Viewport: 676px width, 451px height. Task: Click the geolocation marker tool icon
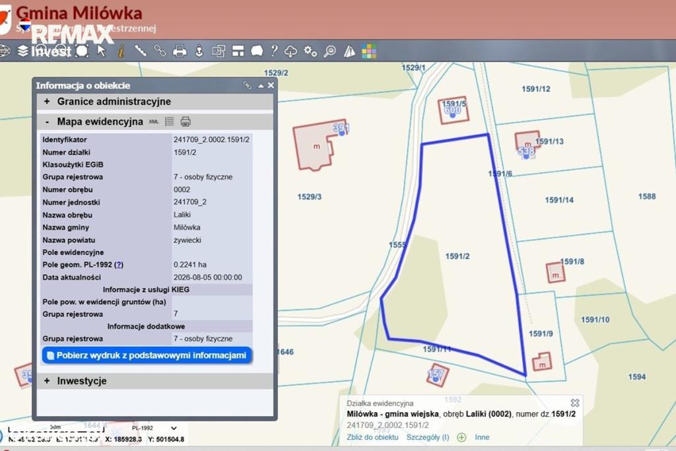click(x=199, y=51)
